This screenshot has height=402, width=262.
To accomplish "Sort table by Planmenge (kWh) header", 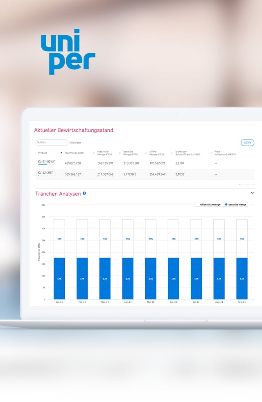I will pos(75,153).
